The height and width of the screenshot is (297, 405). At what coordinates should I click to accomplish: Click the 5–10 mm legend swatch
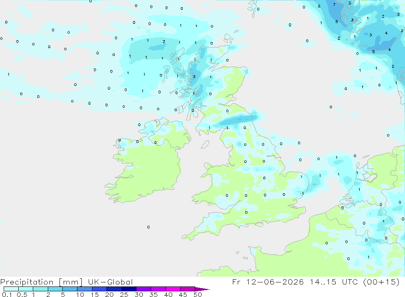point(70,289)
